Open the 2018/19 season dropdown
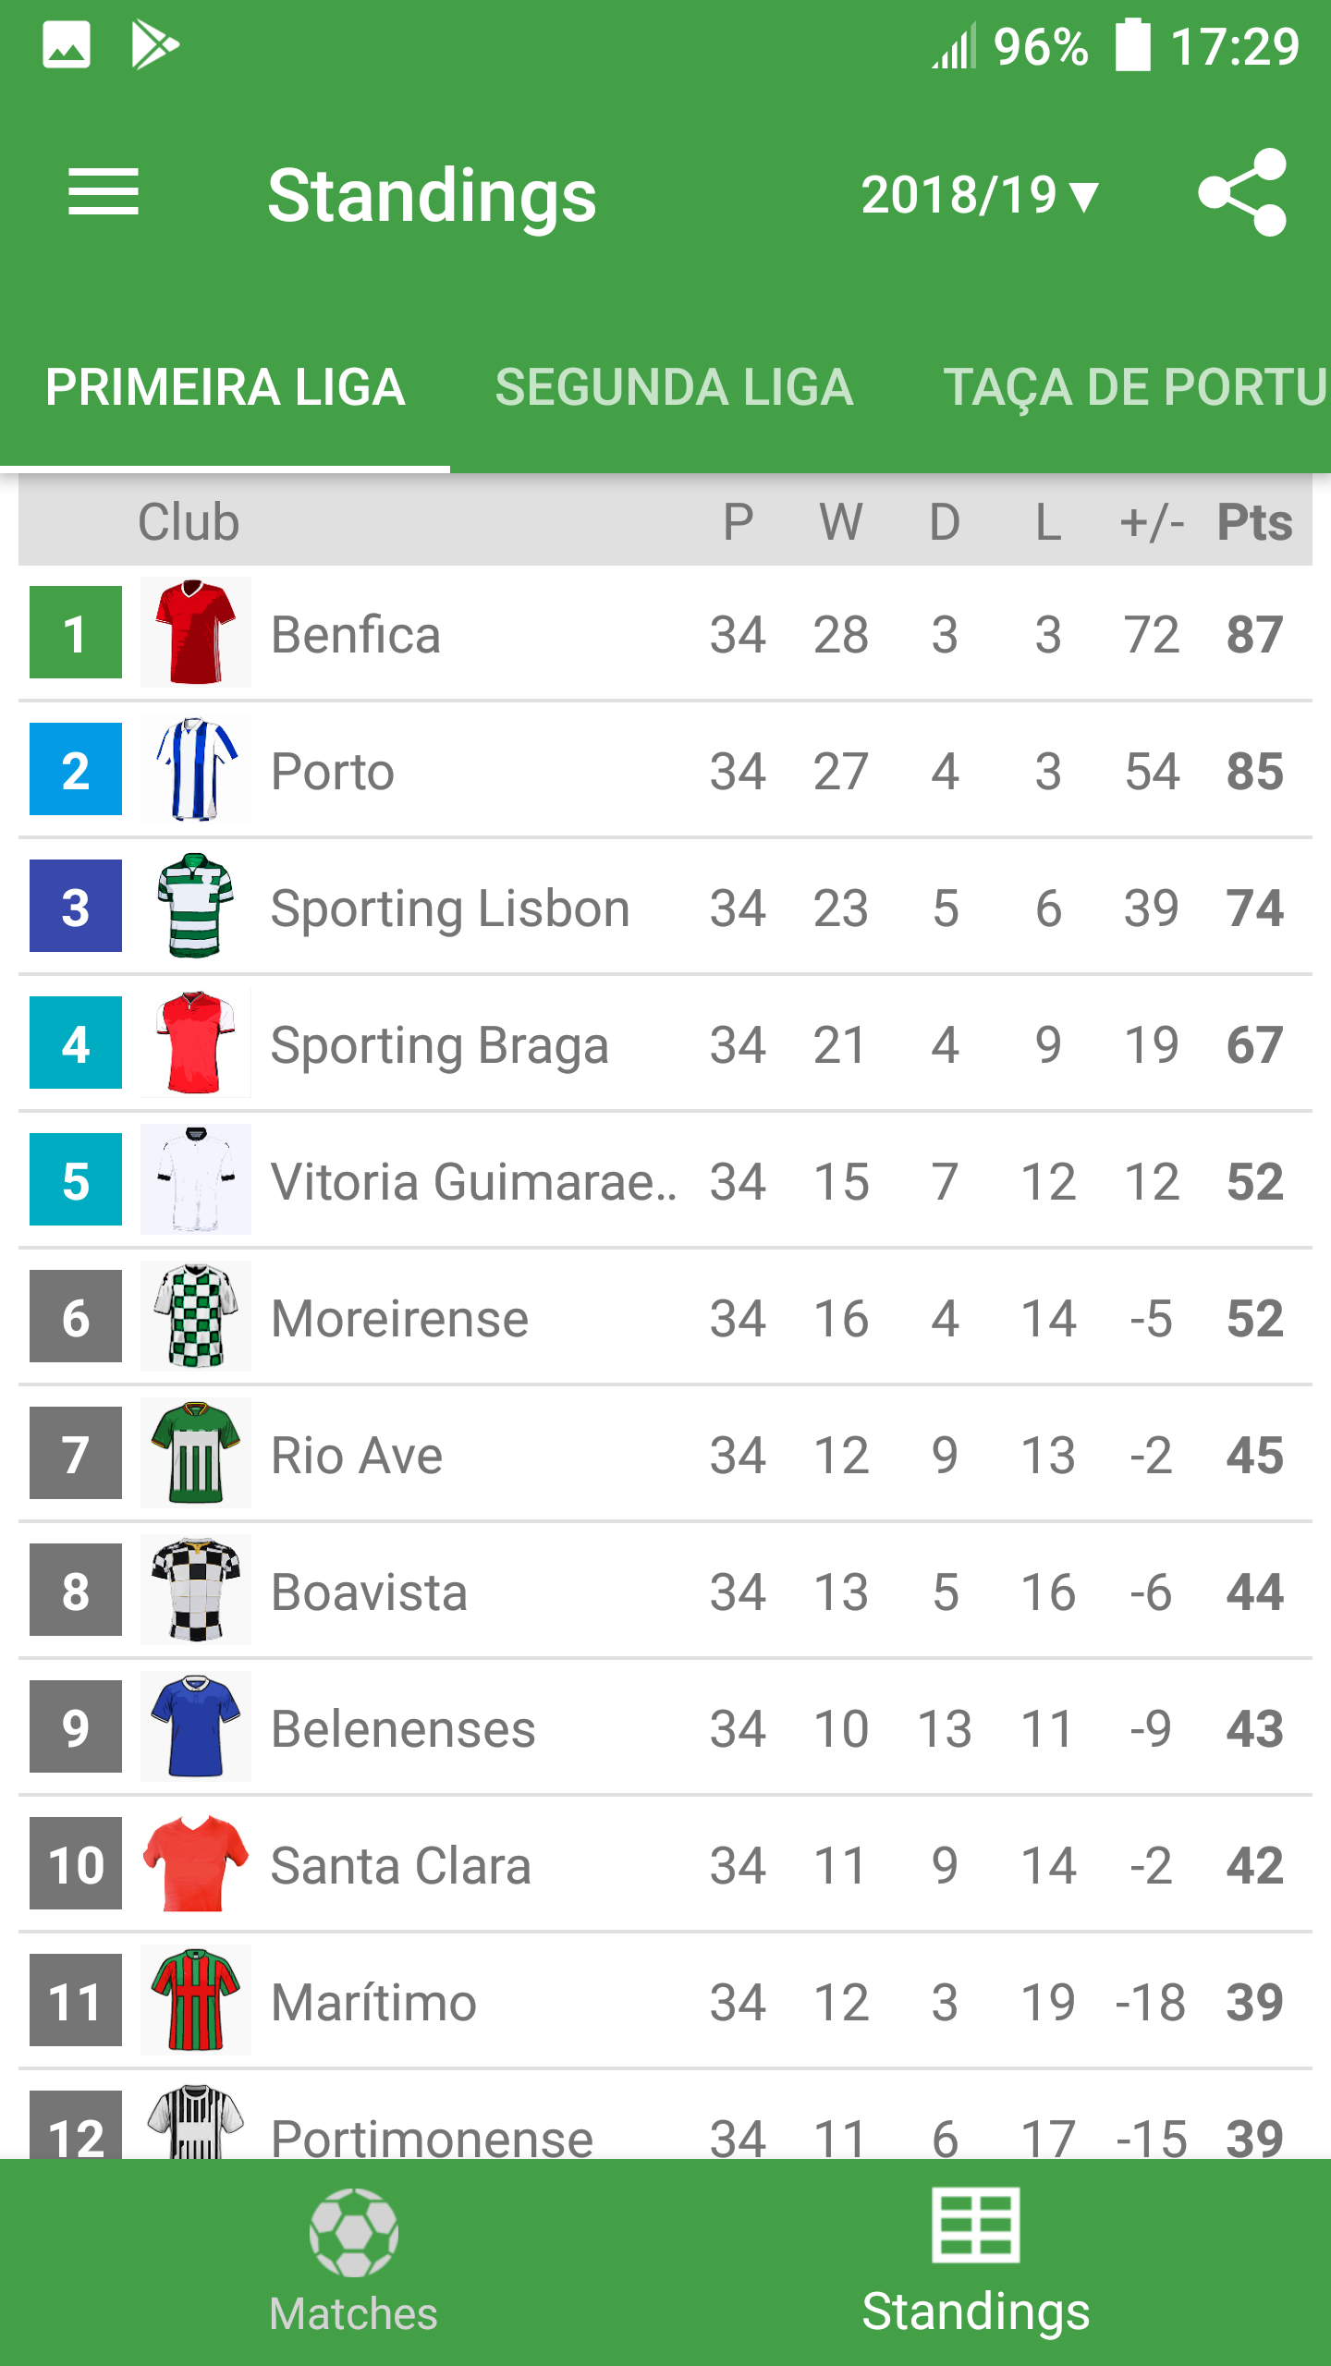The height and width of the screenshot is (2366, 1331). 981,195
